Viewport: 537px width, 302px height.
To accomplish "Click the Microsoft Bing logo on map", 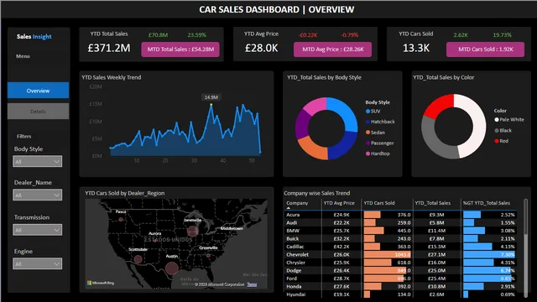I will tap(101, 284).
